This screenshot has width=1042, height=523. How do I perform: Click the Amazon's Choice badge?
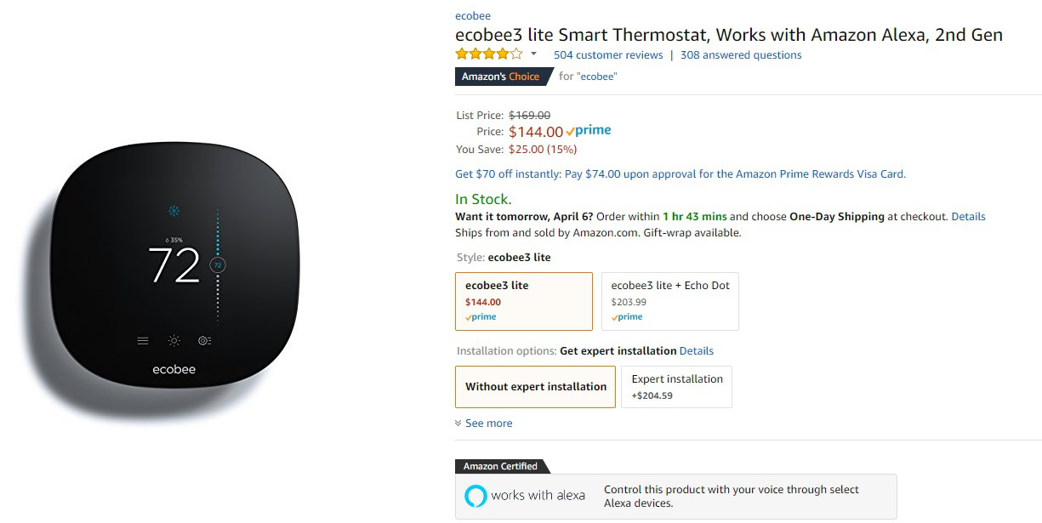tap(500, 77)
